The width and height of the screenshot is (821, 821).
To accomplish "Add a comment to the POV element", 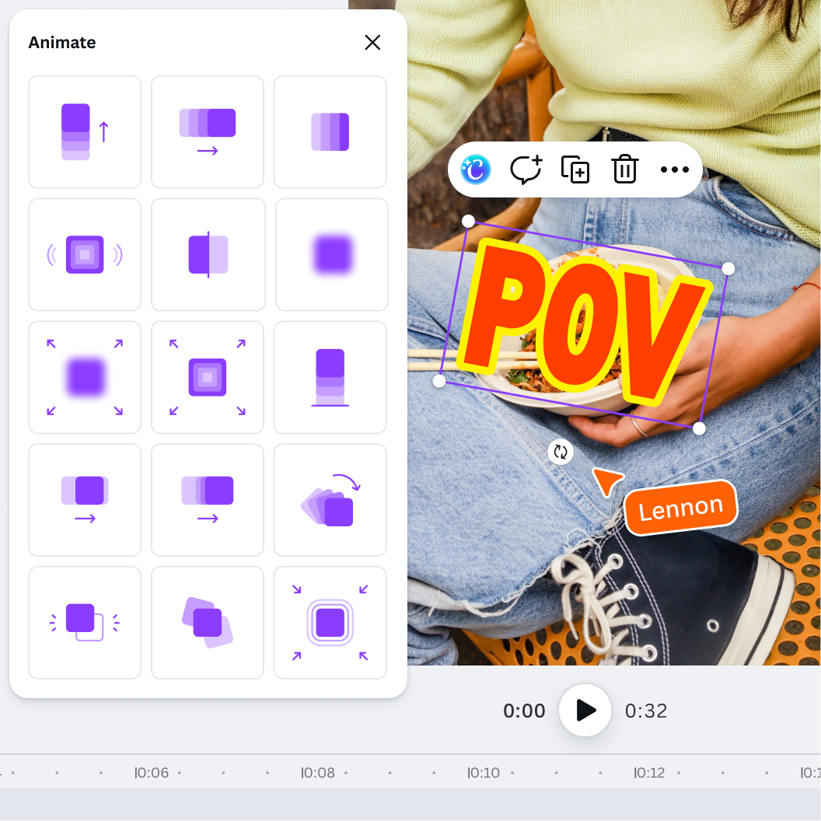I will (526, 169).
